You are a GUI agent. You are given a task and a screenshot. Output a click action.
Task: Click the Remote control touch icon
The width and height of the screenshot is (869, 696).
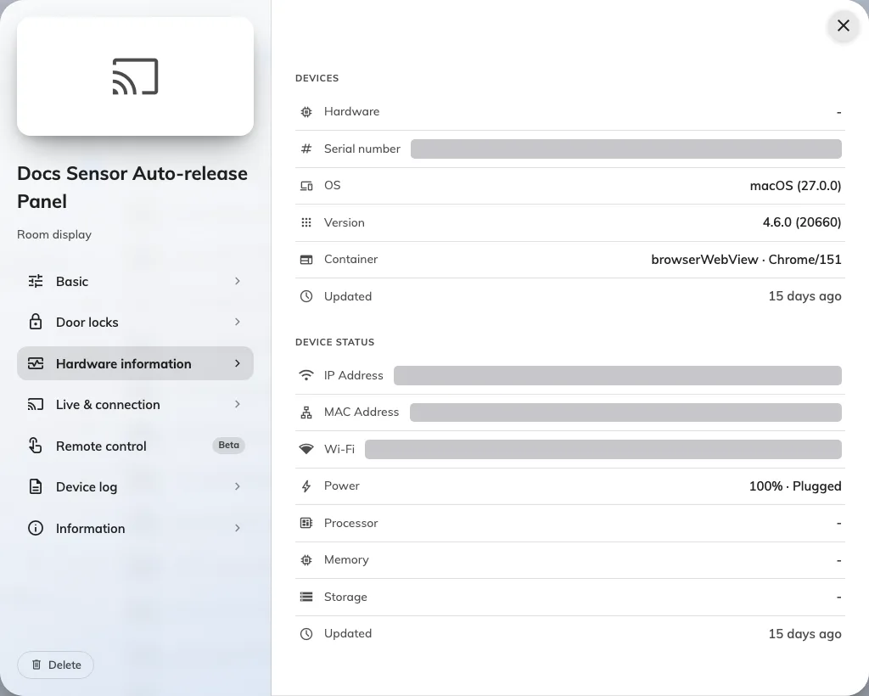click(36, 446)
